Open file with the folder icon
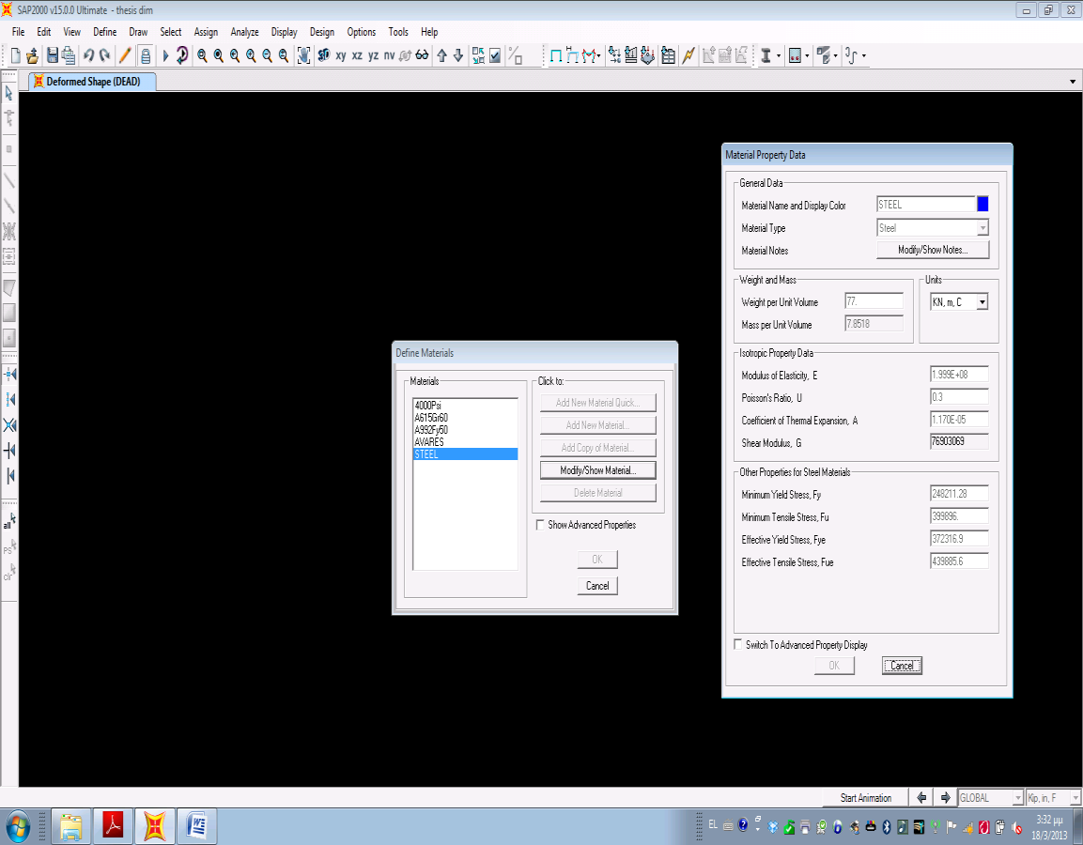 [x=32, y=56]
